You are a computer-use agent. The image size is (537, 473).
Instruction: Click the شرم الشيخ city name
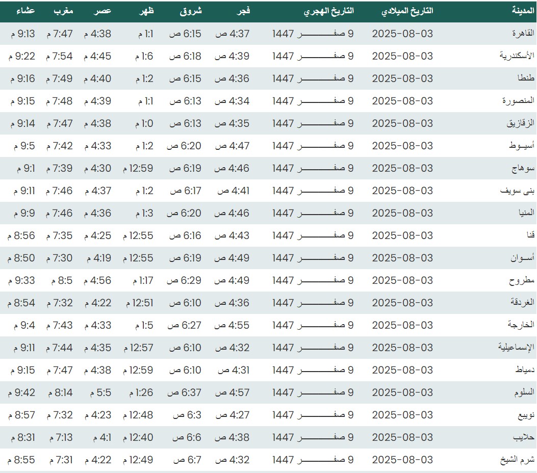pos(517,460)
